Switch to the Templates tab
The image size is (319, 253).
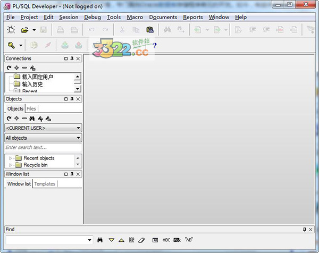pyautogui.click(x=45, y=184)
